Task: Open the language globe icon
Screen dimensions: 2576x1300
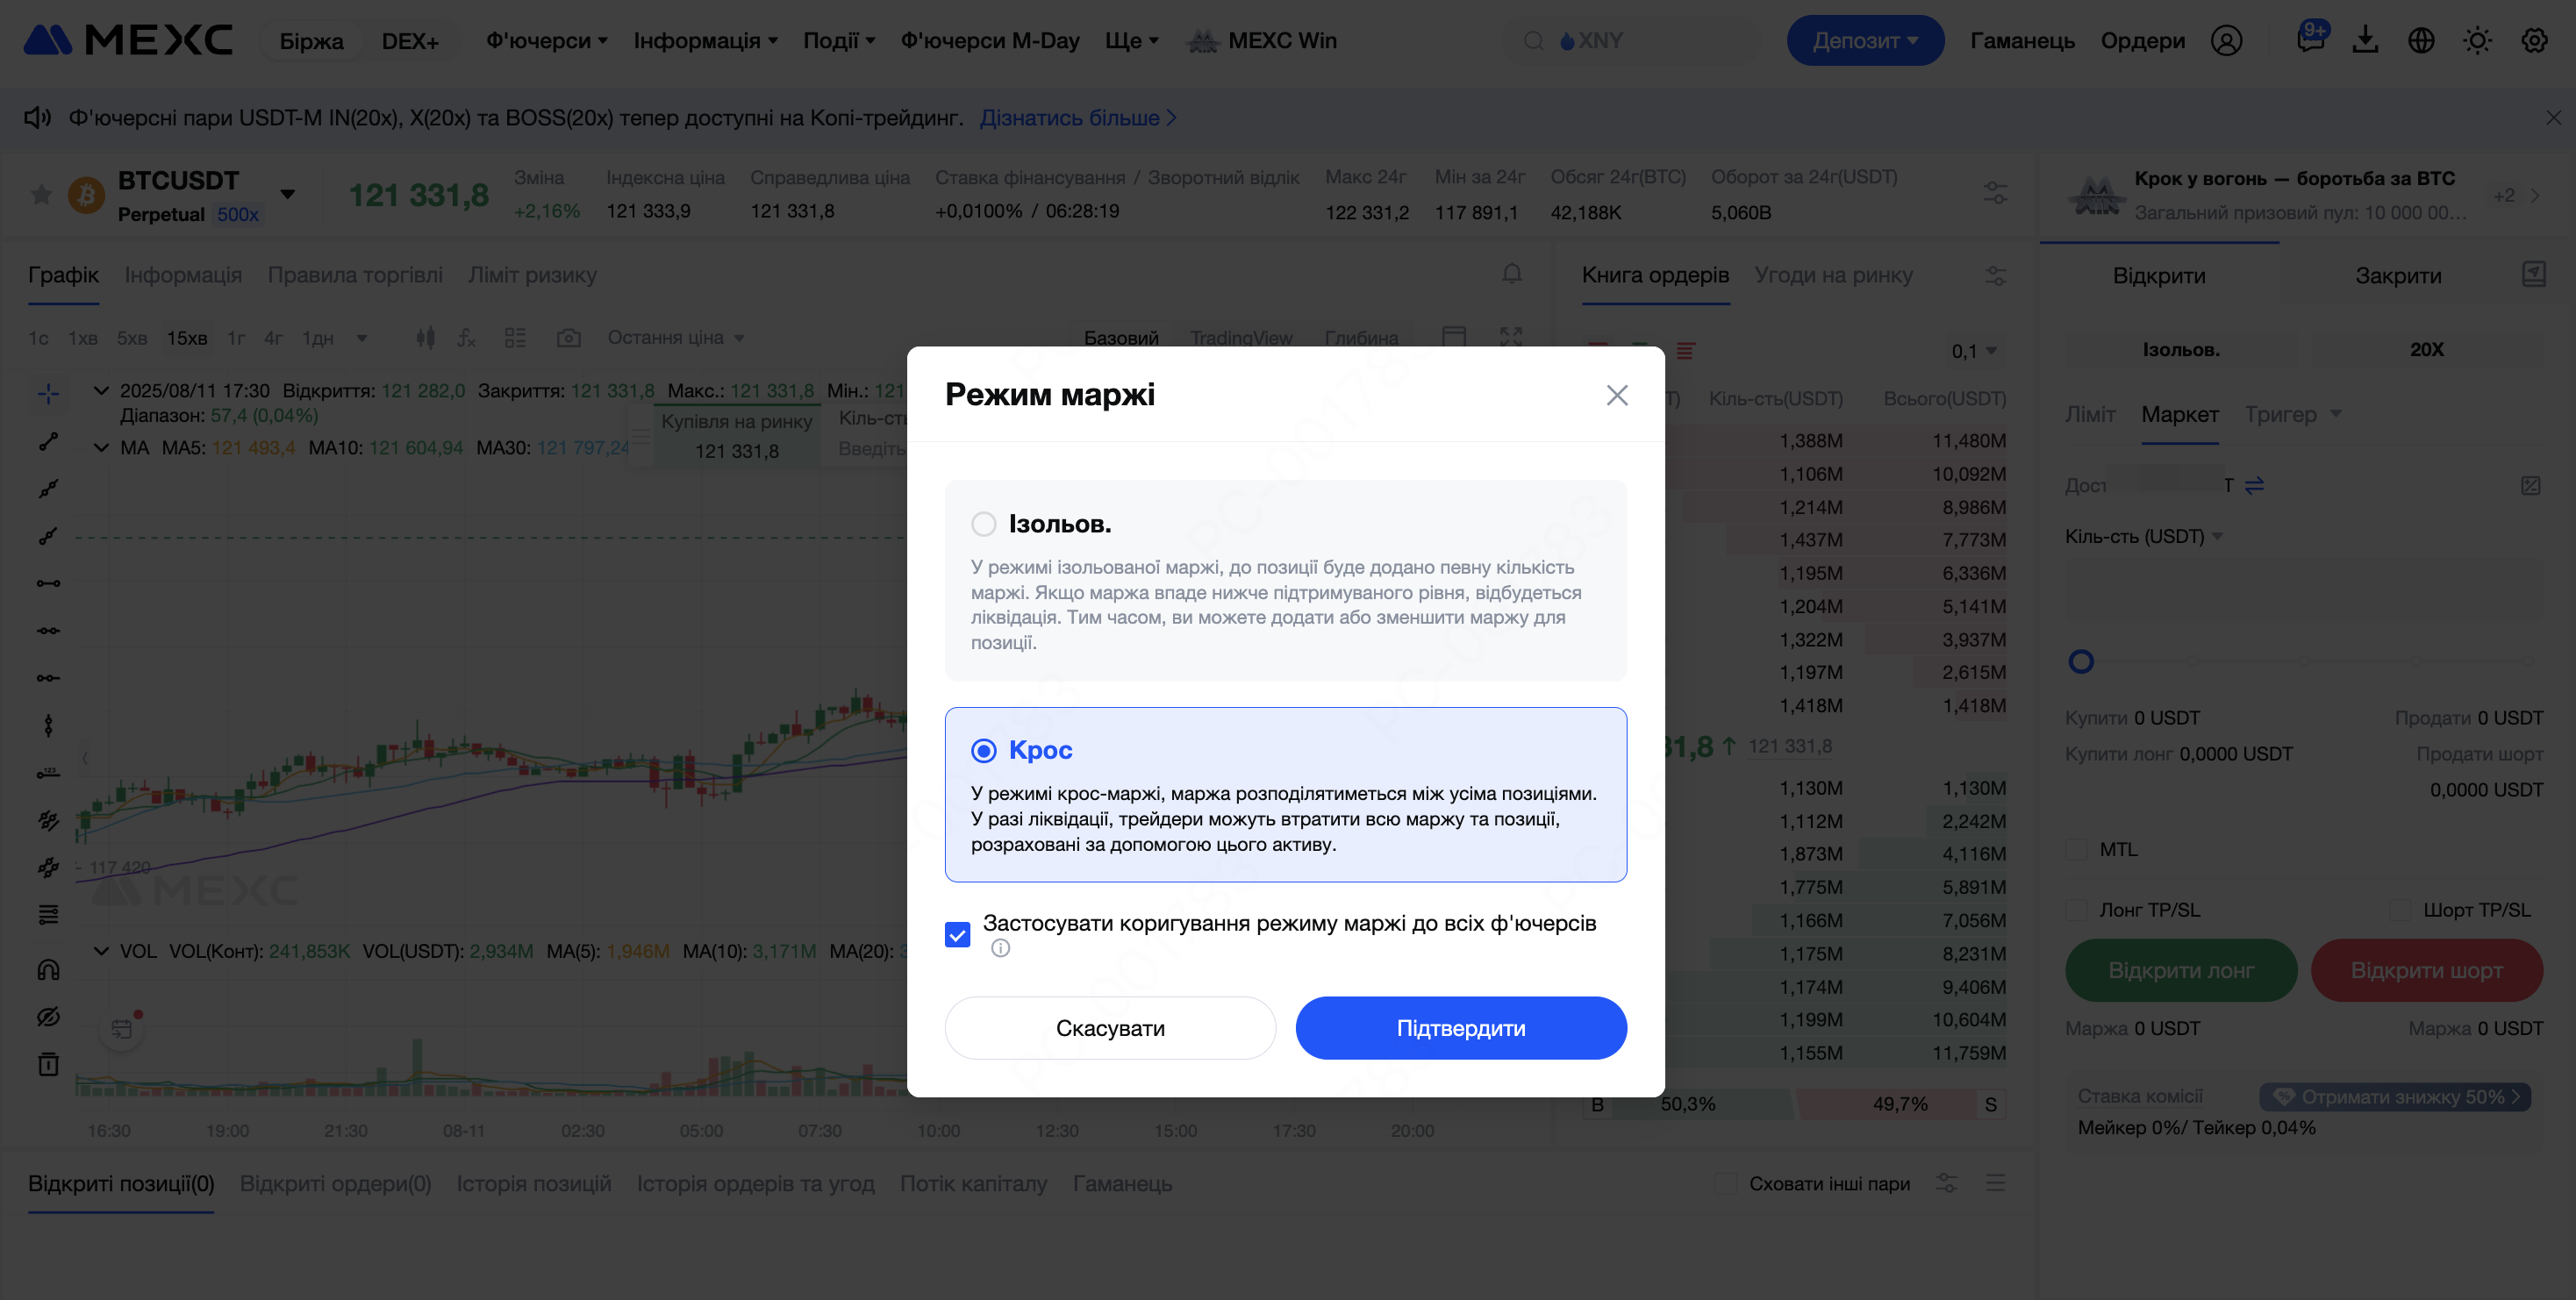Action: coord(2421,41)
